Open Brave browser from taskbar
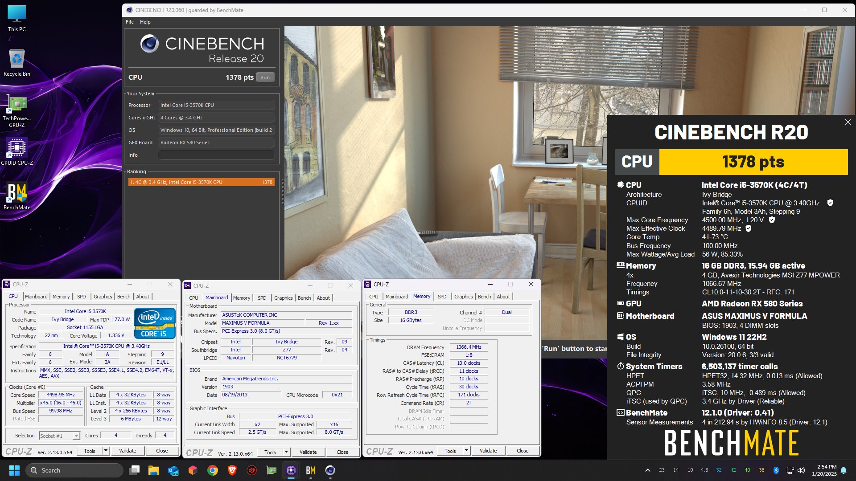Image resolution: width=856 pixels, height=481 pixels. pos(232,470)
